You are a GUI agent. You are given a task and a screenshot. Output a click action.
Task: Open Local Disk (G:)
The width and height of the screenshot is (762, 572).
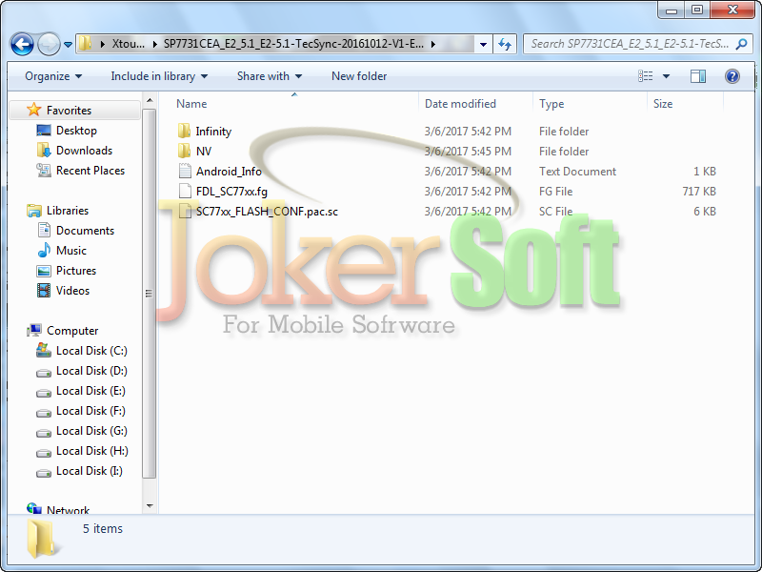pos(91,431)
